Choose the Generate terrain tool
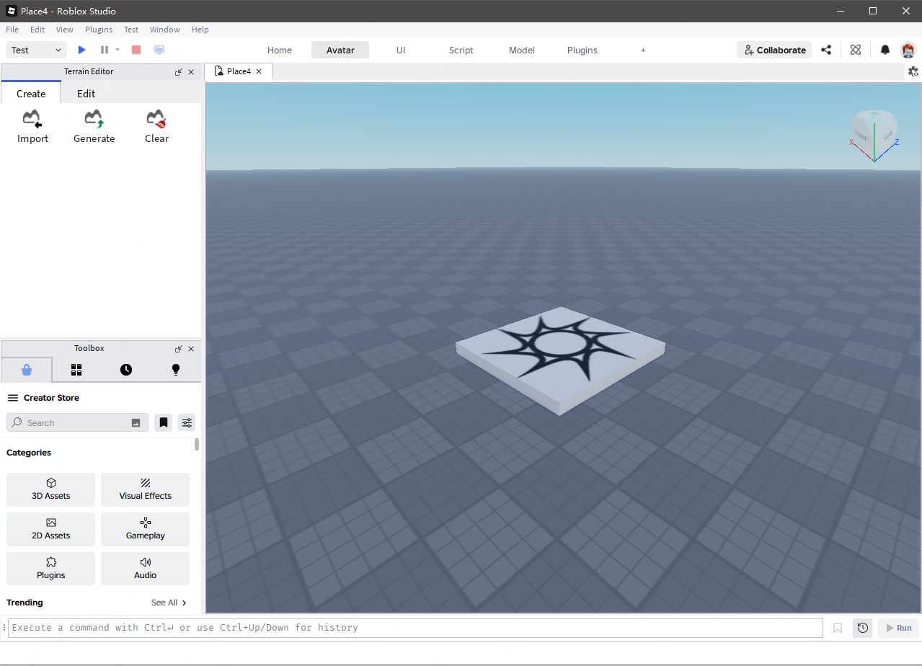922x666 pixels. (x=94, y=126)
